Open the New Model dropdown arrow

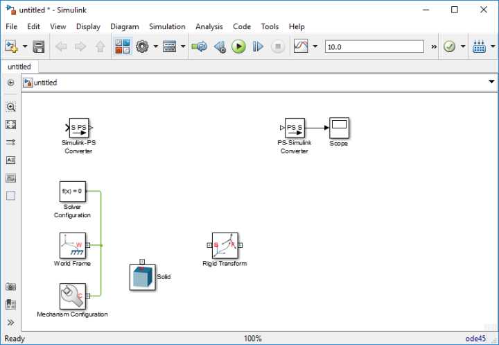pyautogui.click(x=25, y=47)
